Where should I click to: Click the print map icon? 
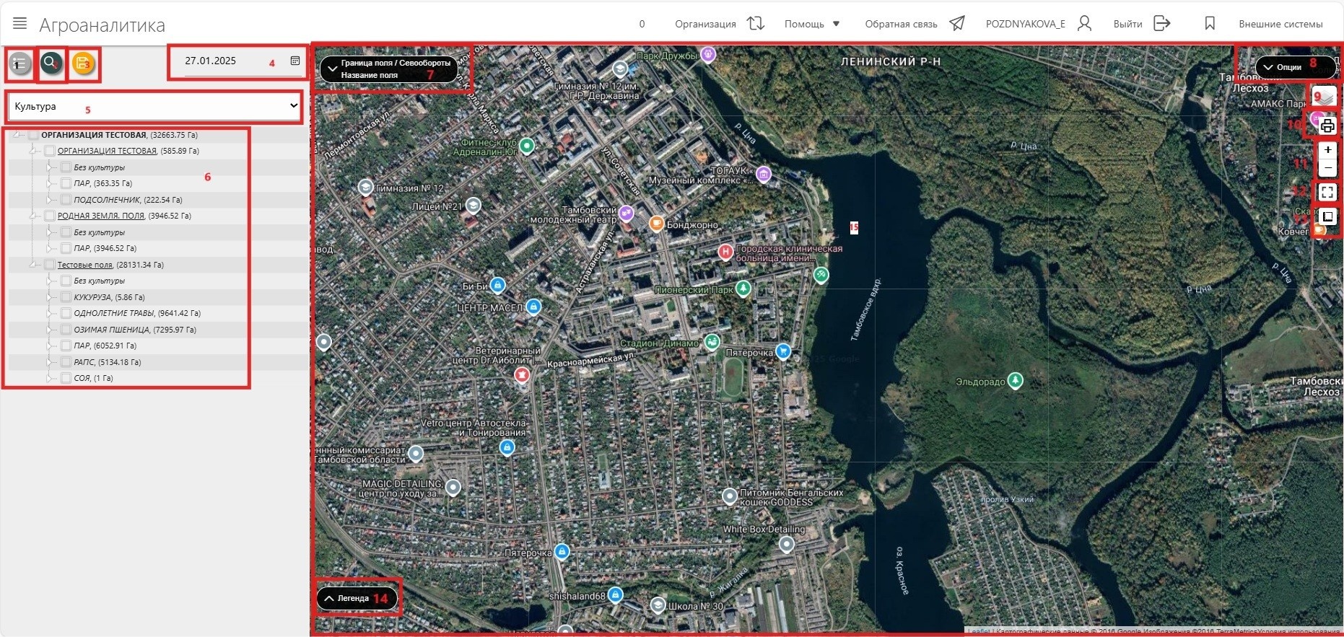click(1327, 126)
